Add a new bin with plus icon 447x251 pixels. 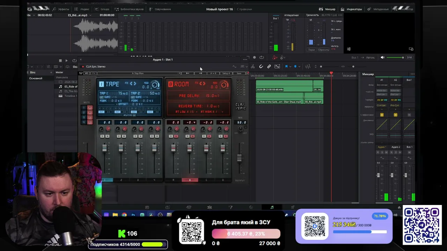(x=51, y=73)
